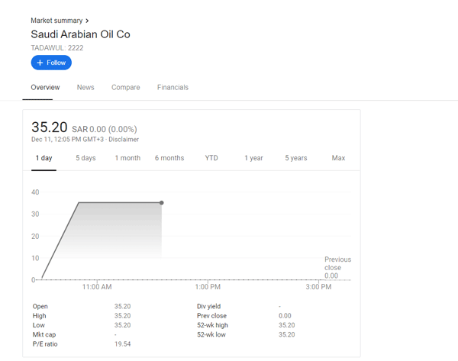The image size is (458, 361).
Task: Click the chart's end data point dot
Action: click(x=162, y=203)
